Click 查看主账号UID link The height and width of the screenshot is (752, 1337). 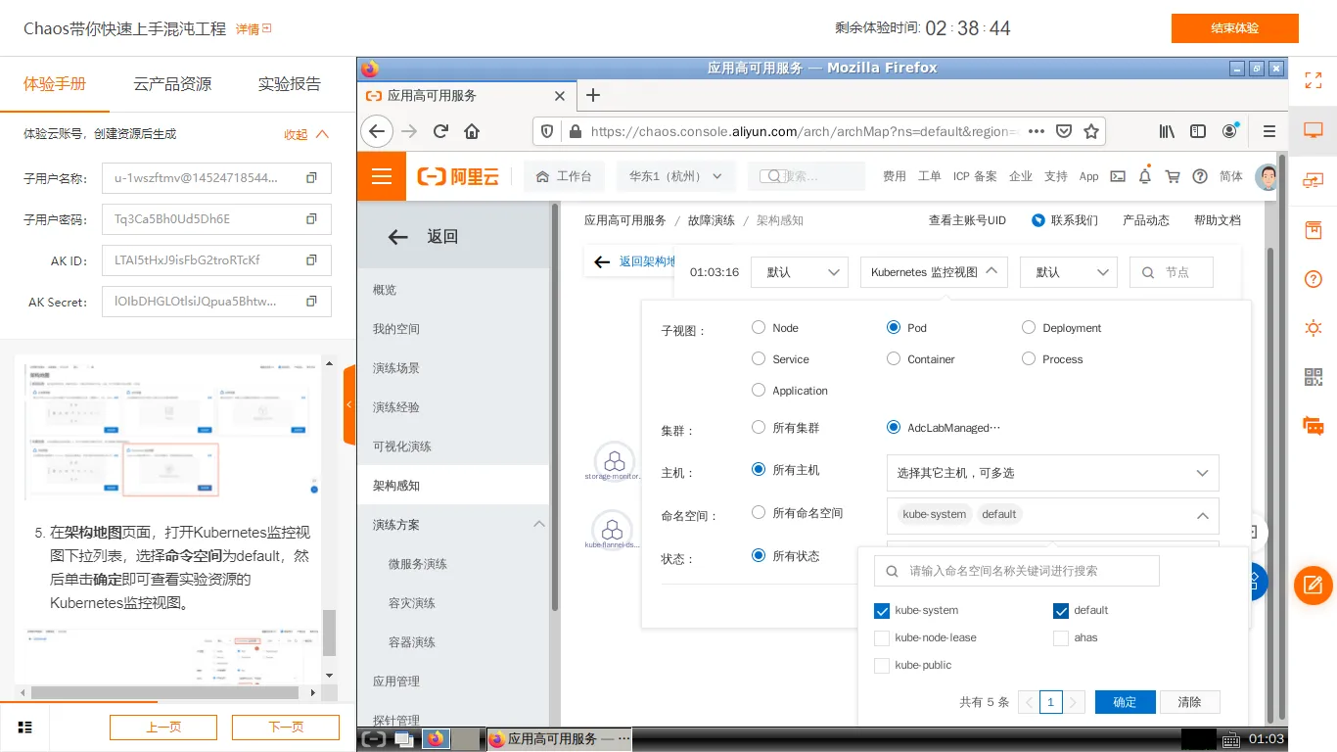pos(967,220)
